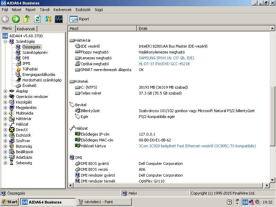
Task: Click the vertical scrollbar up arrow
Action: pos(272,28)
